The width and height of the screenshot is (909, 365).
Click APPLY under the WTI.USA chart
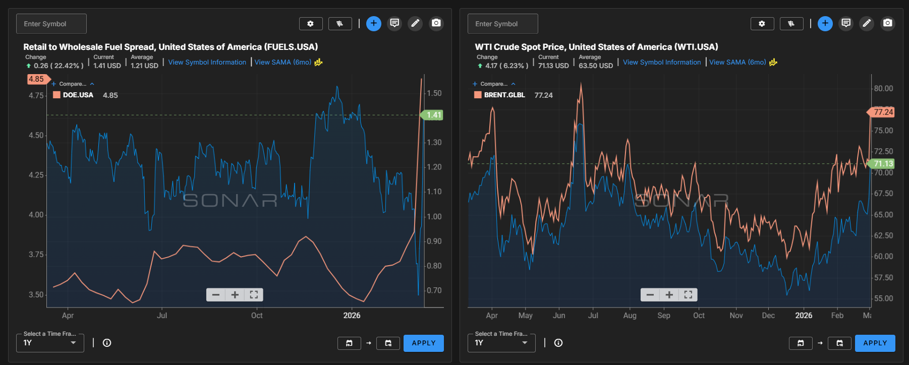875,343
